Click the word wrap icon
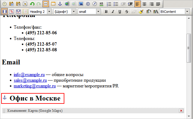The height and width of the screenshot is (119, 193). [25, 12]
